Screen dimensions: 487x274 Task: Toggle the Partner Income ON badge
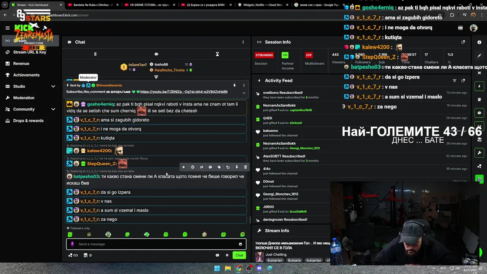(x=285, y=55)
